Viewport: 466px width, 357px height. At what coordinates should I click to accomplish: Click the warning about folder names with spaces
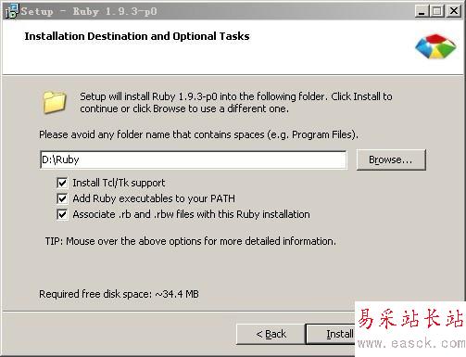(x=198, y=134)
